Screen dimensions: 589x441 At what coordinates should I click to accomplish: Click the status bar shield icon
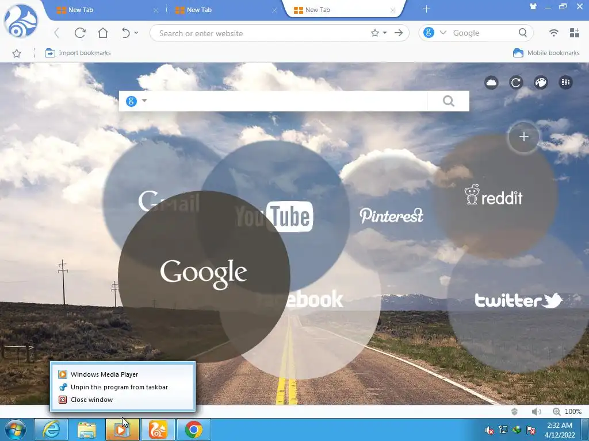pos(514,411)
